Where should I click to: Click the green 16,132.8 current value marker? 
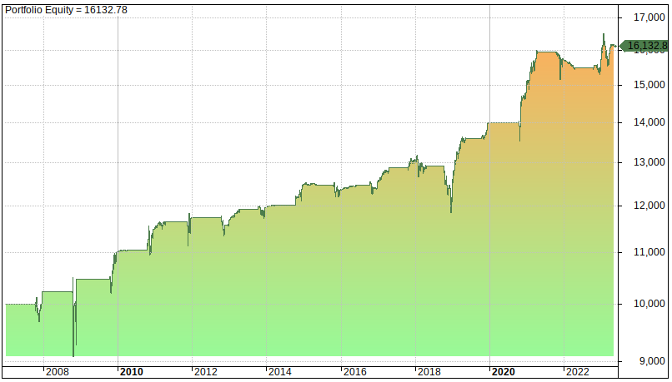click(645, 46)
